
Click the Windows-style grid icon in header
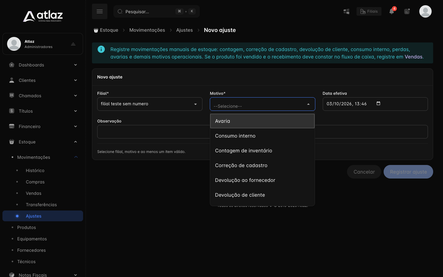(346, 11)
